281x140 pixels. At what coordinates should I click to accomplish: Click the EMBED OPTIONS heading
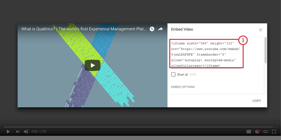pyautogui.click(x=183, y=87)
